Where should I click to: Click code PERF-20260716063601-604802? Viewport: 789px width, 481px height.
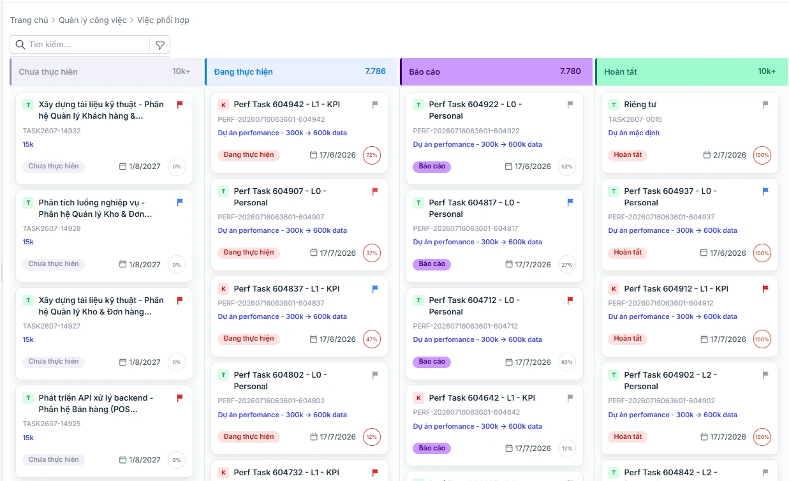coord(271,401)
